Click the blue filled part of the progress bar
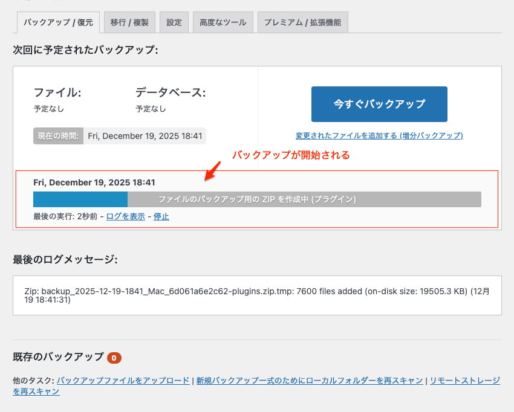This screenshot has width=514, height=412. click(80, 199)
